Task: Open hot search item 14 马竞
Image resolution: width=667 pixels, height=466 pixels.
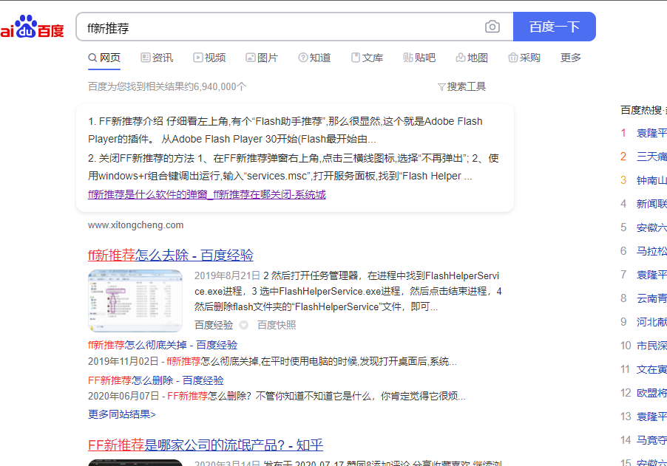Action: 651,440
